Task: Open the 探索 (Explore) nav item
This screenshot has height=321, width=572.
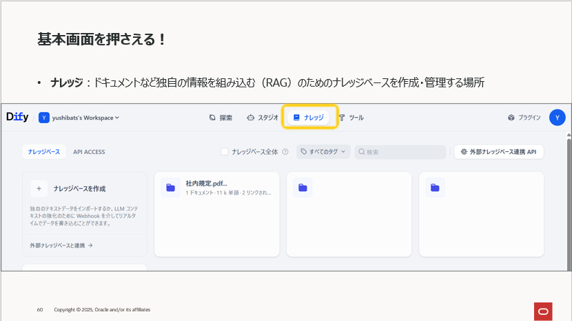Action: click(221, 118)
